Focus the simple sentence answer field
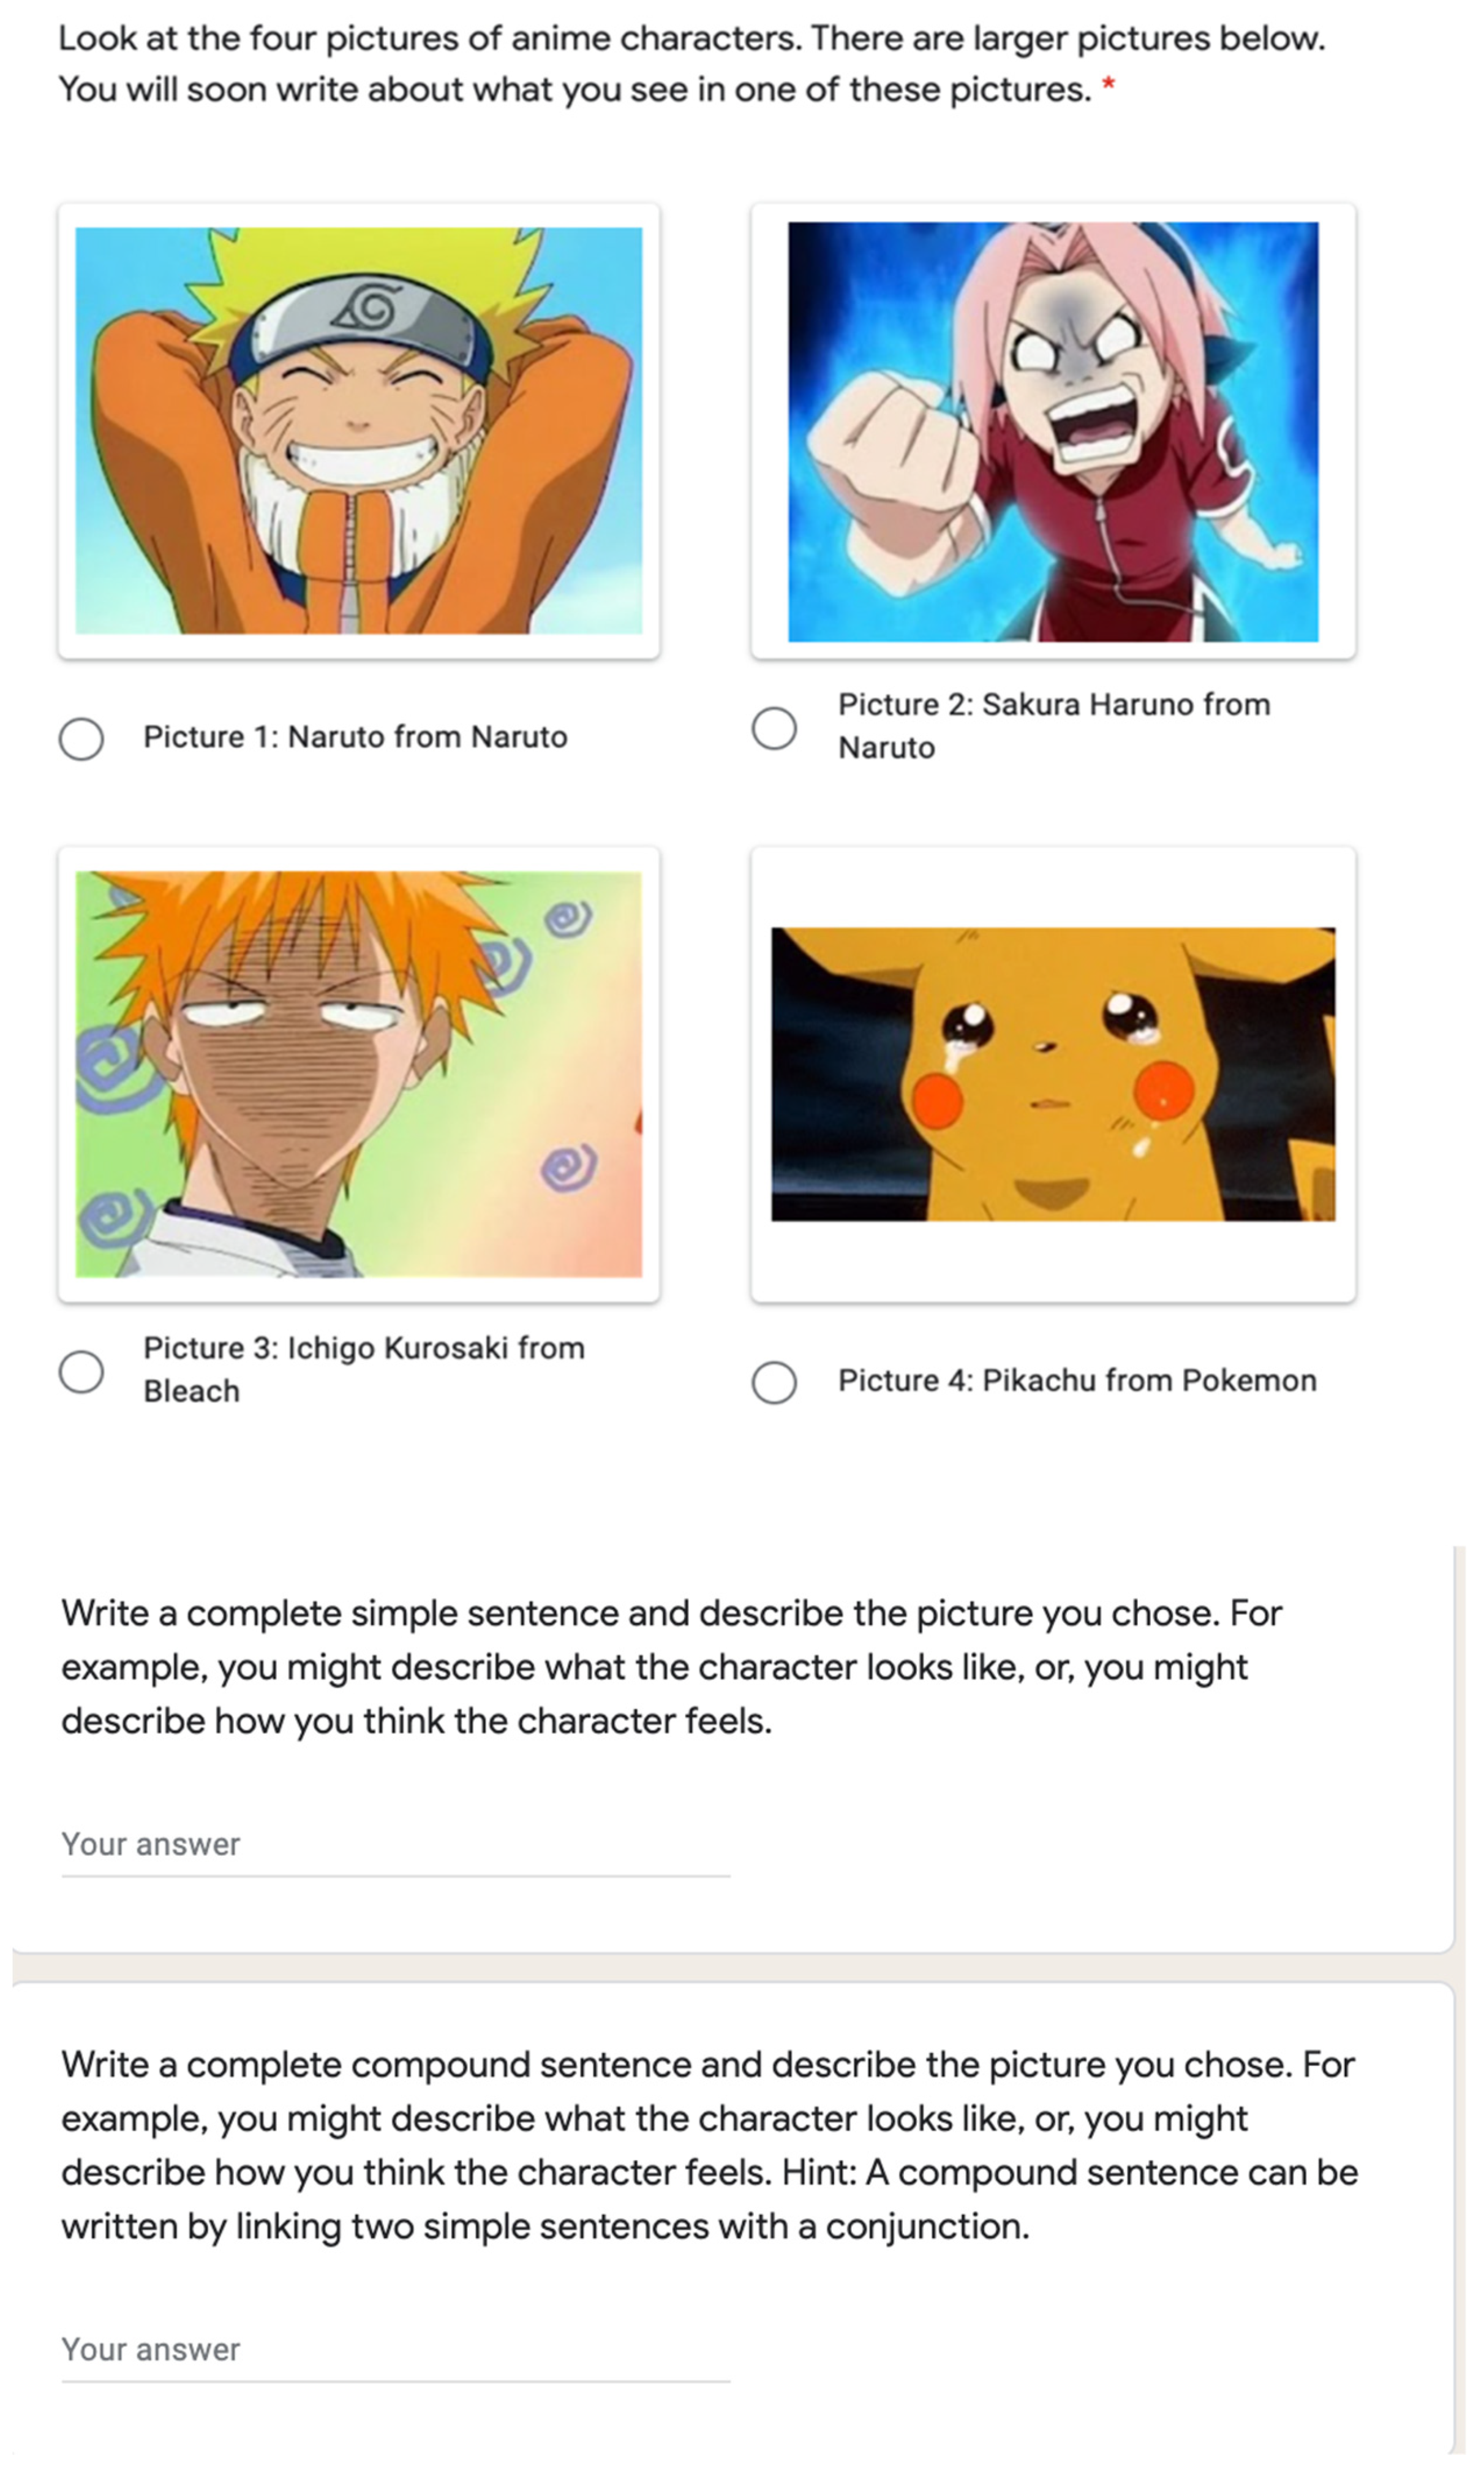 point(395,1844)
